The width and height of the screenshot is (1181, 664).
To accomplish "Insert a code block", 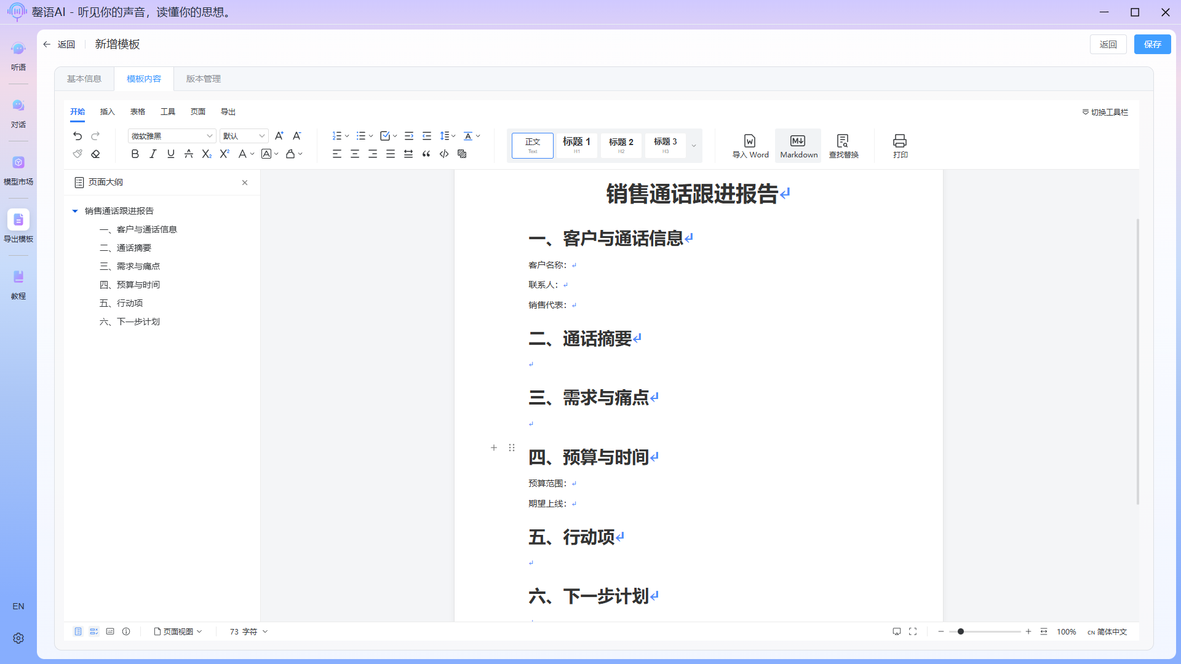I will [x=444, y=154].
